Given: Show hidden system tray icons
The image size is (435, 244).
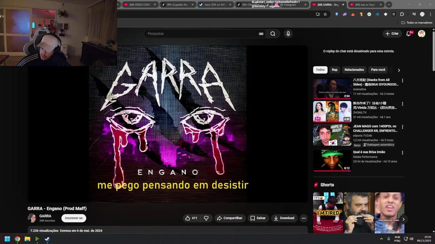Looking at the screenshot, I should 381,239.
